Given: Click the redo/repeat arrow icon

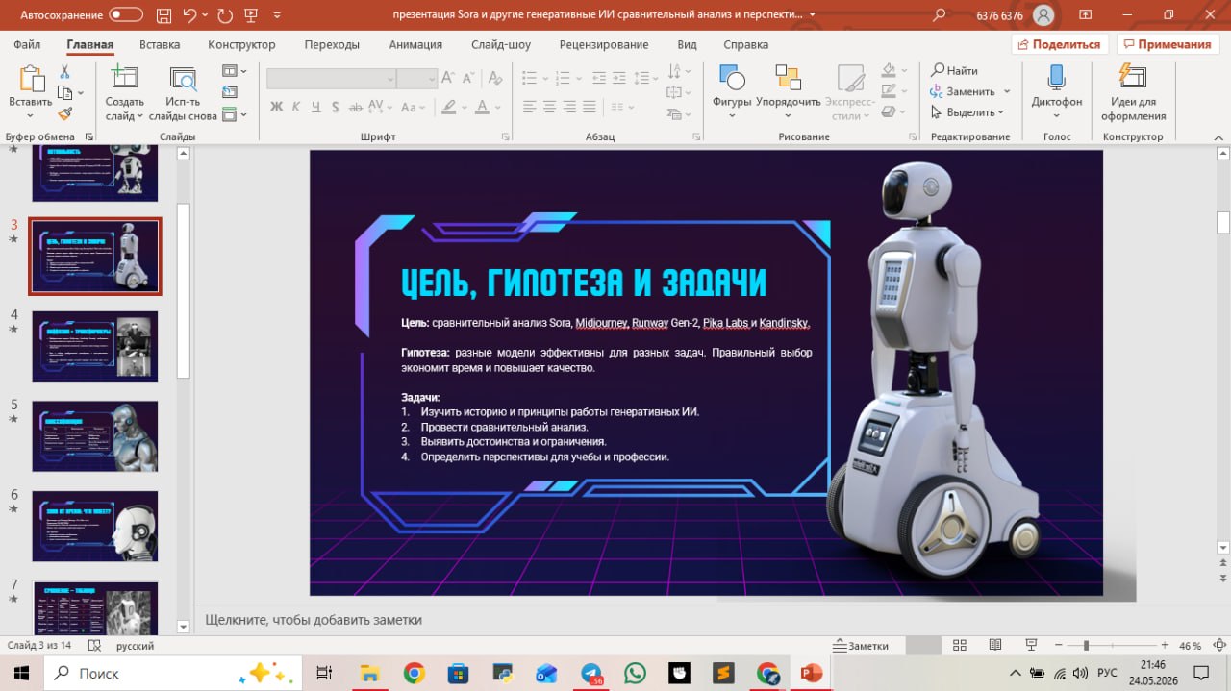Looking at the screenshot, I should pyautogui.click(x=225, y=15).
